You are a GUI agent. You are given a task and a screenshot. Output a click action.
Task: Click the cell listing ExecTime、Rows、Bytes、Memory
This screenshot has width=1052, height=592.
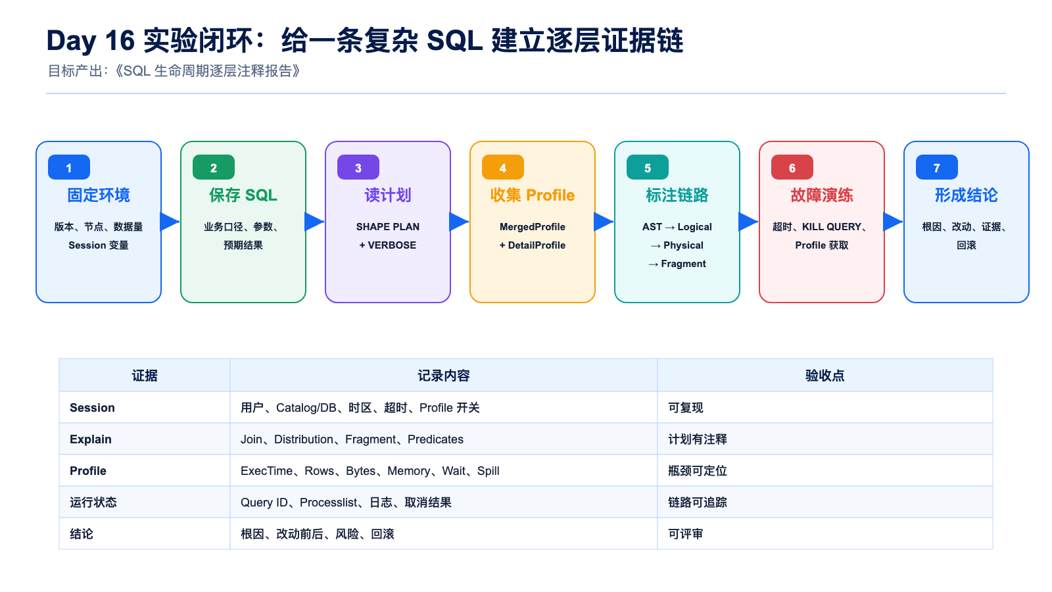[x=444, y=471]
